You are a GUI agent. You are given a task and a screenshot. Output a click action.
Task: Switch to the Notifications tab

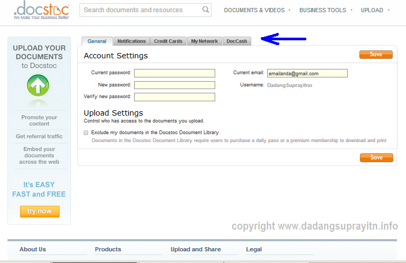131,41
